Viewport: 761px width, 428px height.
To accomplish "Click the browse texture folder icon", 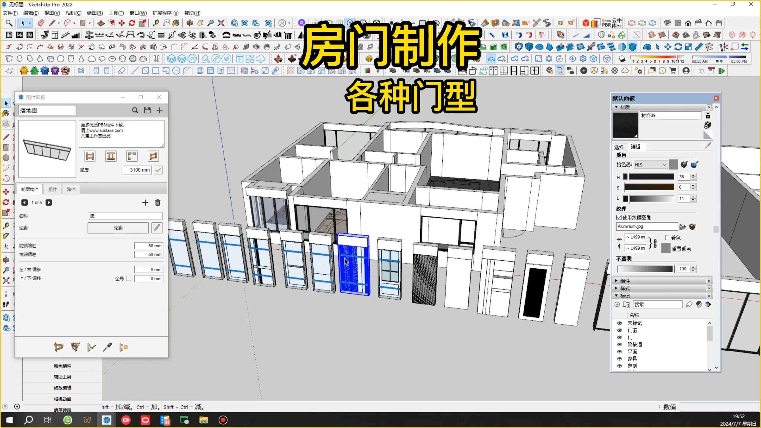I will [x=683, y=227].
